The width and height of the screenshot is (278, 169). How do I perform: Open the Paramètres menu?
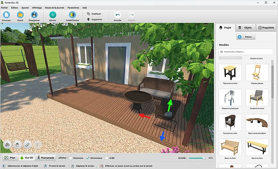[73, 8]
